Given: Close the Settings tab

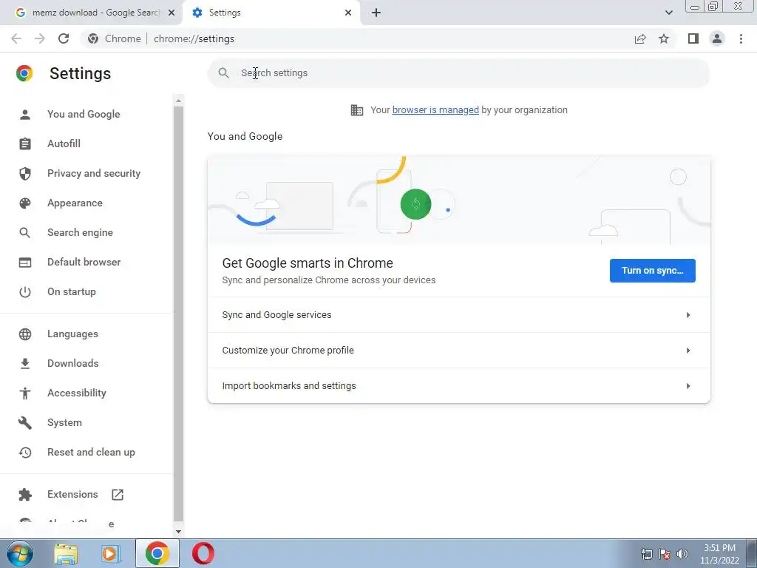Looking at the screenshot, I should (348, 13).
